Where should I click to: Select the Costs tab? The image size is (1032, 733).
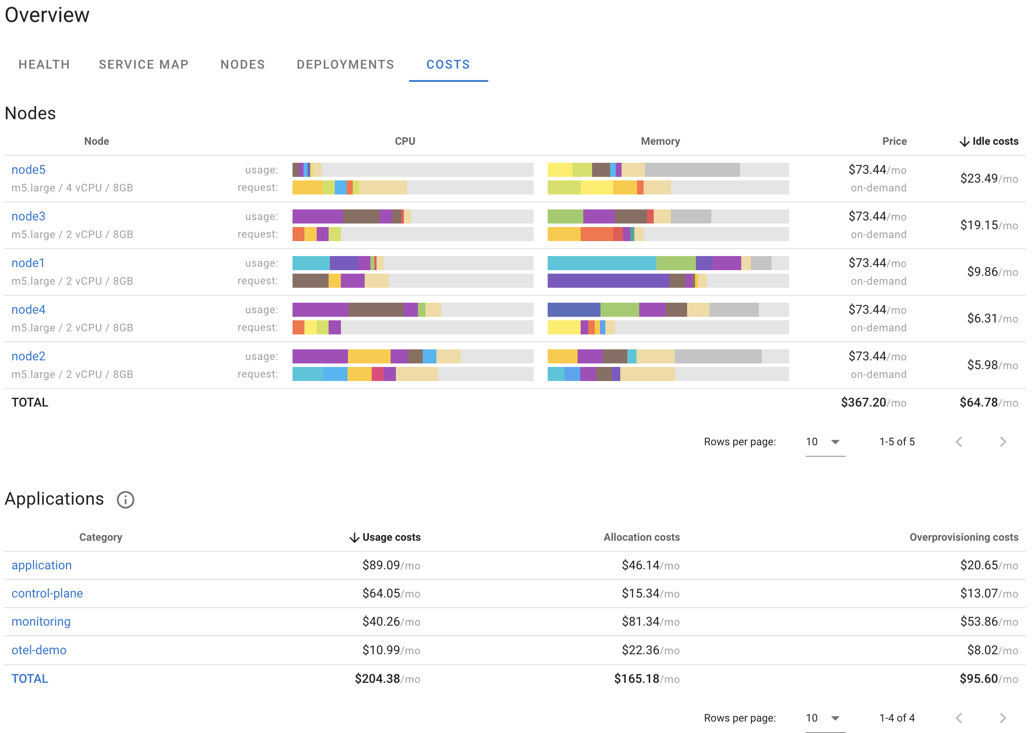tap(449, 65)
